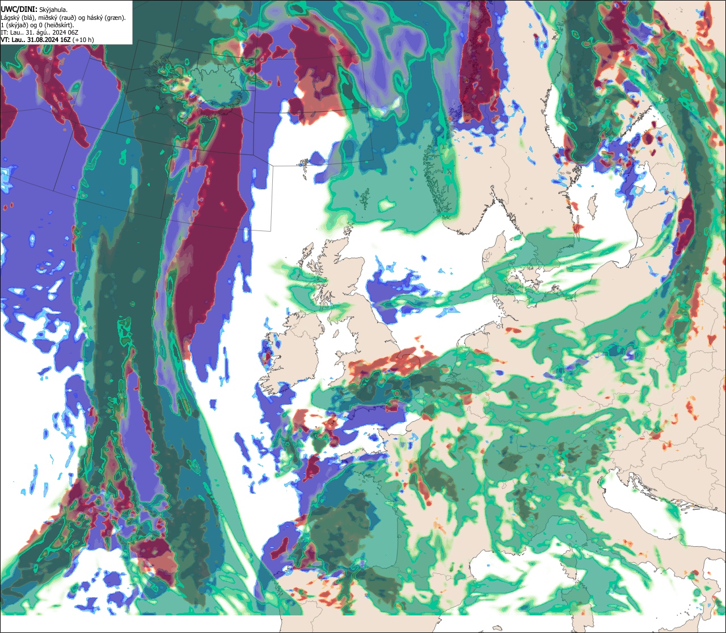Click the 'IT: Lau.. 31. ágú.. 2024 06Z' line
Viewport: 726px width, 633px height.
(x=40, y=32)
